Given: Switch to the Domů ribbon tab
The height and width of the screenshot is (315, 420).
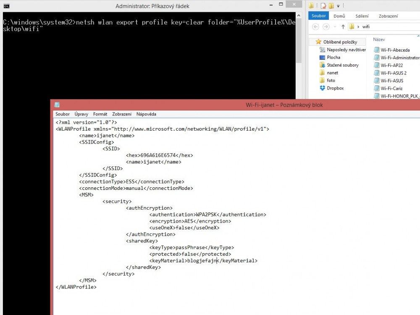Looking at the screenshot, I should click(339, 16).
